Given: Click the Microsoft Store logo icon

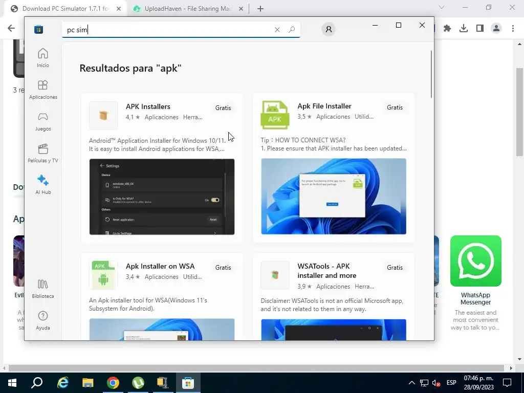Looking at the screenshot, I should (x=39, y=29).
